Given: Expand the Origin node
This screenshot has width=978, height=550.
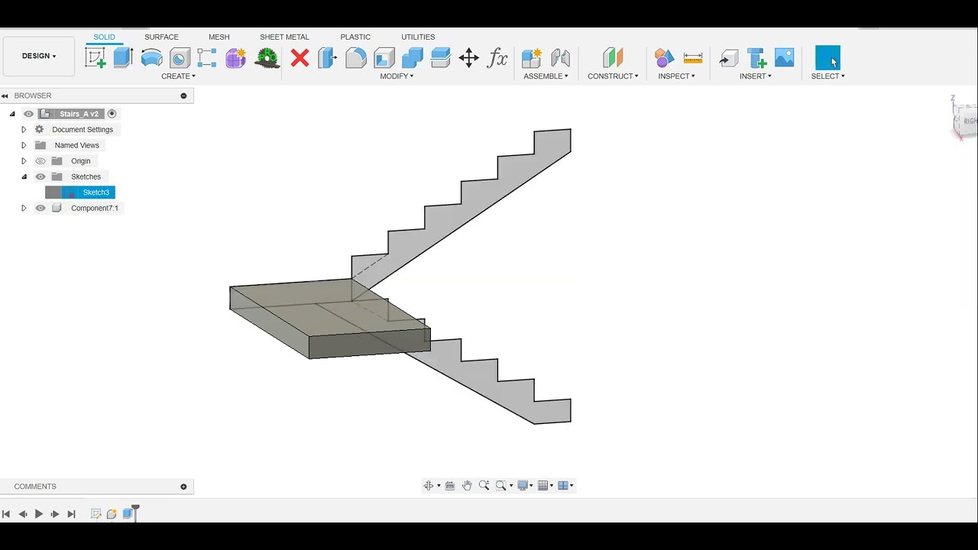Looking at the screenshot, I should [x=24, y=161].
